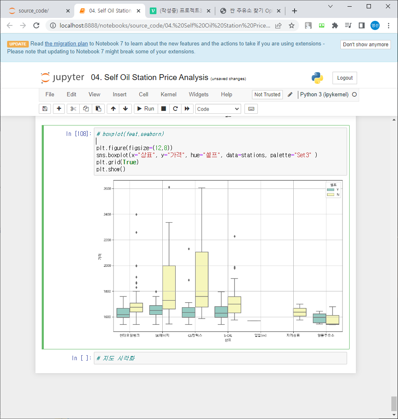Toggle the browser side panel

point(362,26)
